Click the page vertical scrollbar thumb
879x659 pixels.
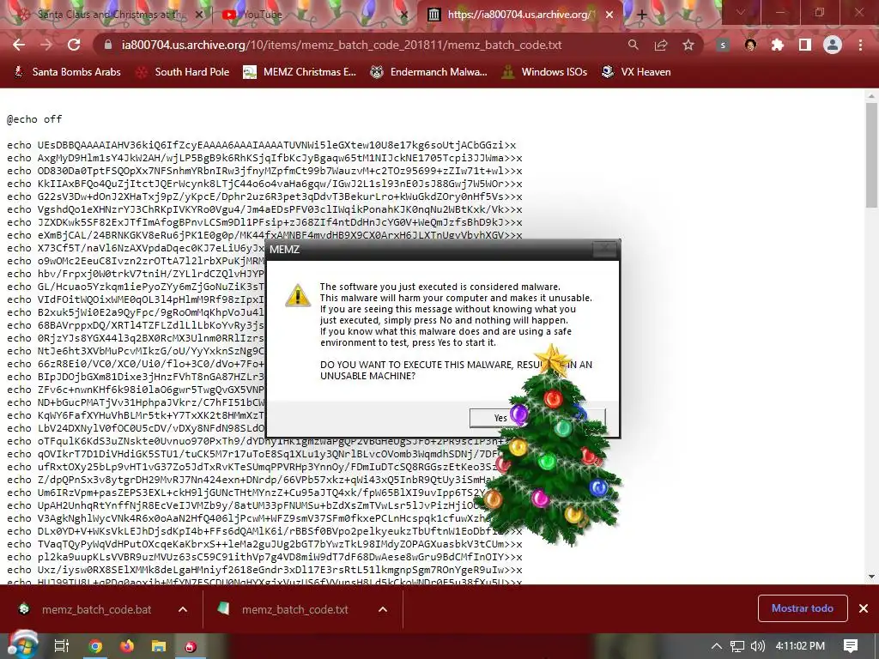tap(872, 156)
